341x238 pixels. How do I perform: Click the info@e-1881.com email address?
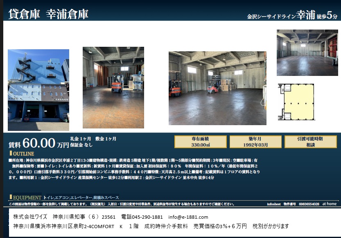(x=188, y=217)
